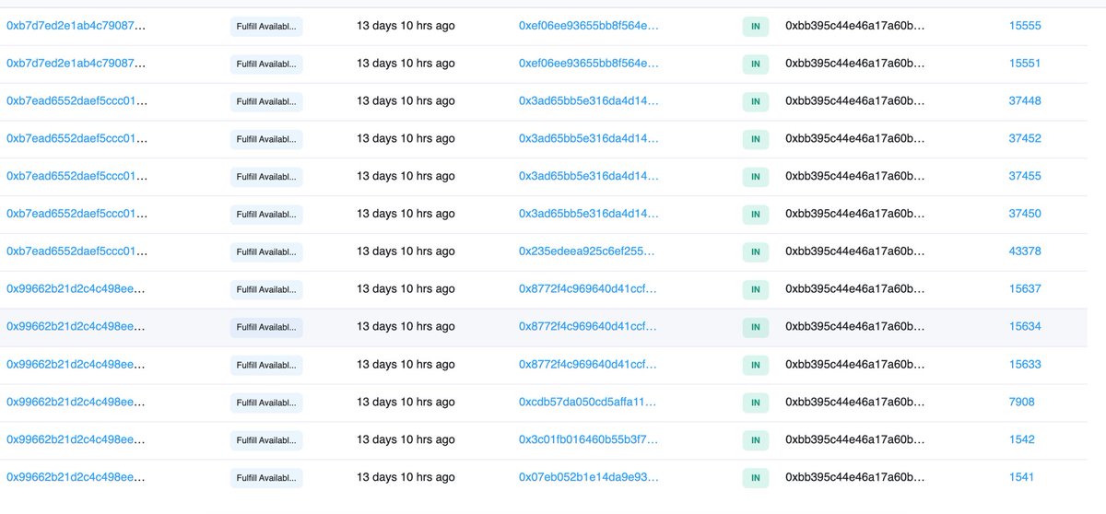Image resolution: width=1106 pixels, height=514 pixels.
Task: Click Fulfill Available method badge in token 43378 row
Action: (x=266, y=251)
